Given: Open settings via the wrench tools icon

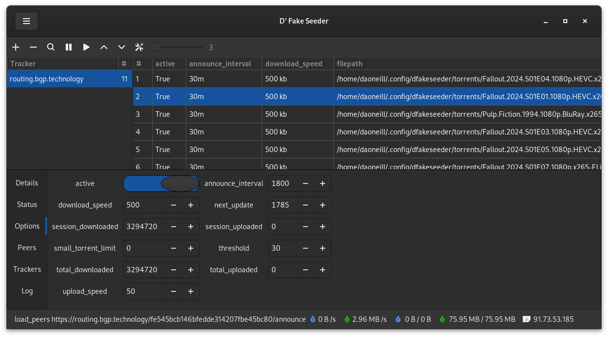Looking at the screenshot, I should click(x=139, y=47).
